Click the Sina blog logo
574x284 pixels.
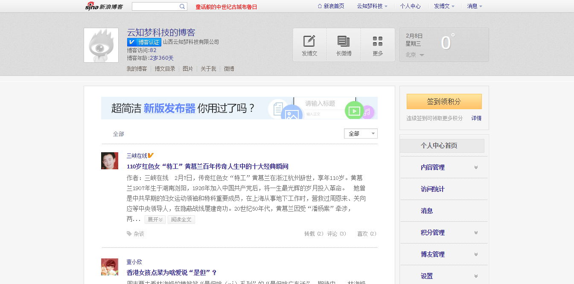(x=104, y=6)
